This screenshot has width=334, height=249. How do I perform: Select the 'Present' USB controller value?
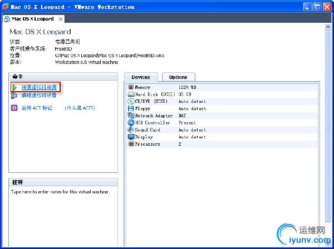click(x=187, y=123)
